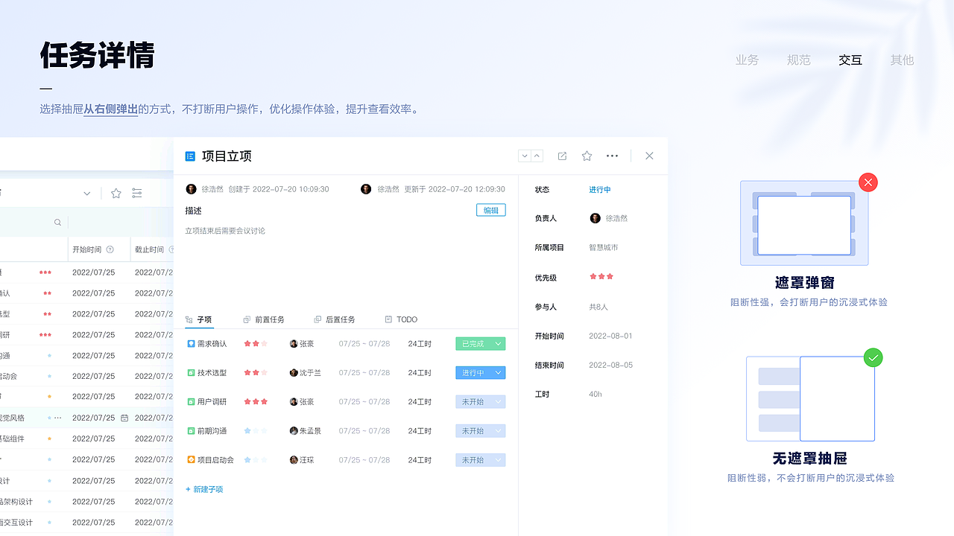Click 24工时 in 用户调研 row
The width and height of the screenshot is (954, 536).
420,402
